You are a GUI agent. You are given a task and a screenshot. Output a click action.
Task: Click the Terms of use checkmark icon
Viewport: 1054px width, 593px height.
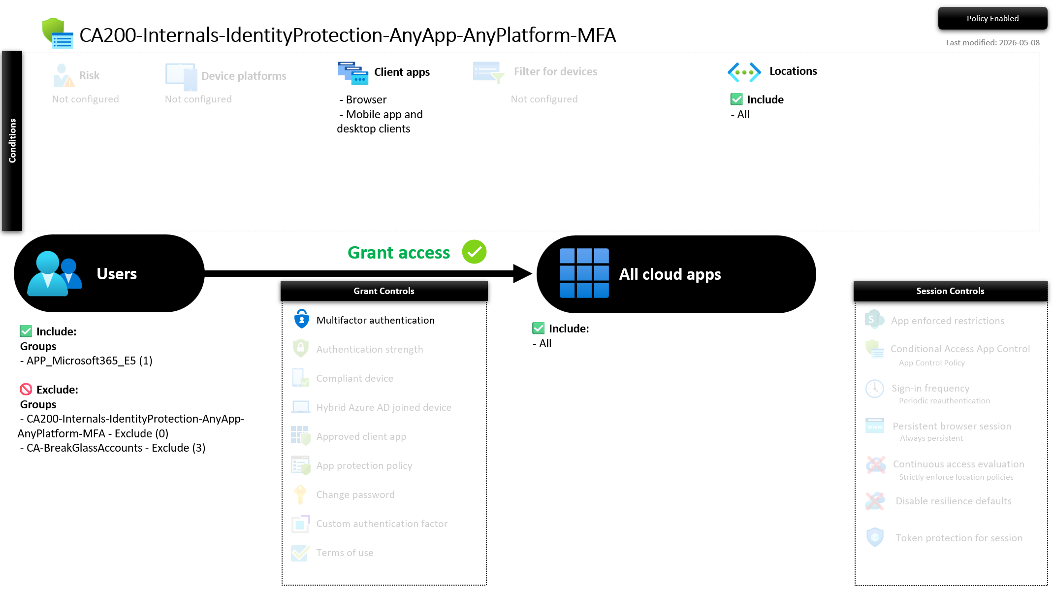(301, 553)
